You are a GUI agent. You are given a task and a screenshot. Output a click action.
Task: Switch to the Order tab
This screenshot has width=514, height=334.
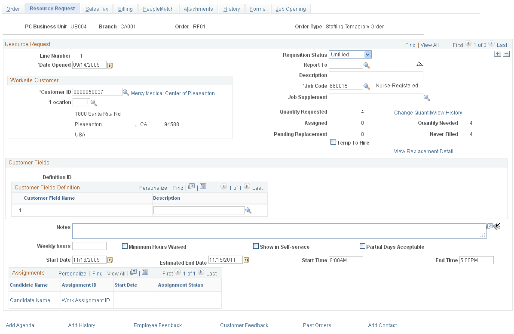pyautogui.click(x=13, y=9)
